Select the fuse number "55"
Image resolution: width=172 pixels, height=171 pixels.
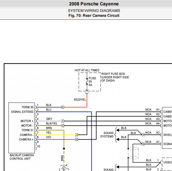click(x=90, y=82)
